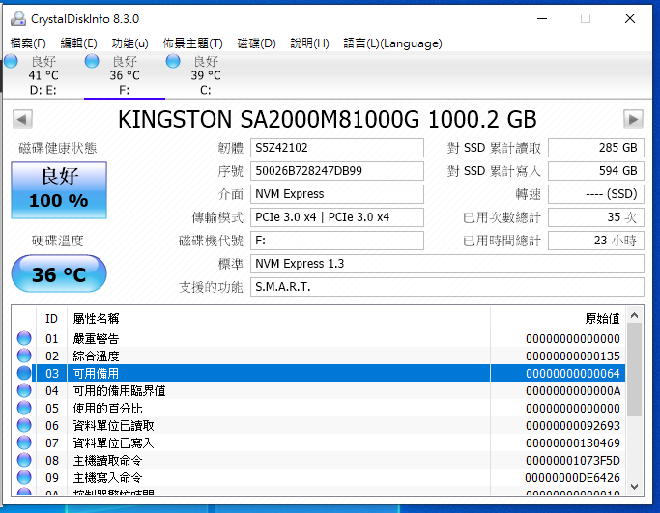The image size is (660, 513).
Task: Click the 36 °C temperature button
Action: (59, 273)
